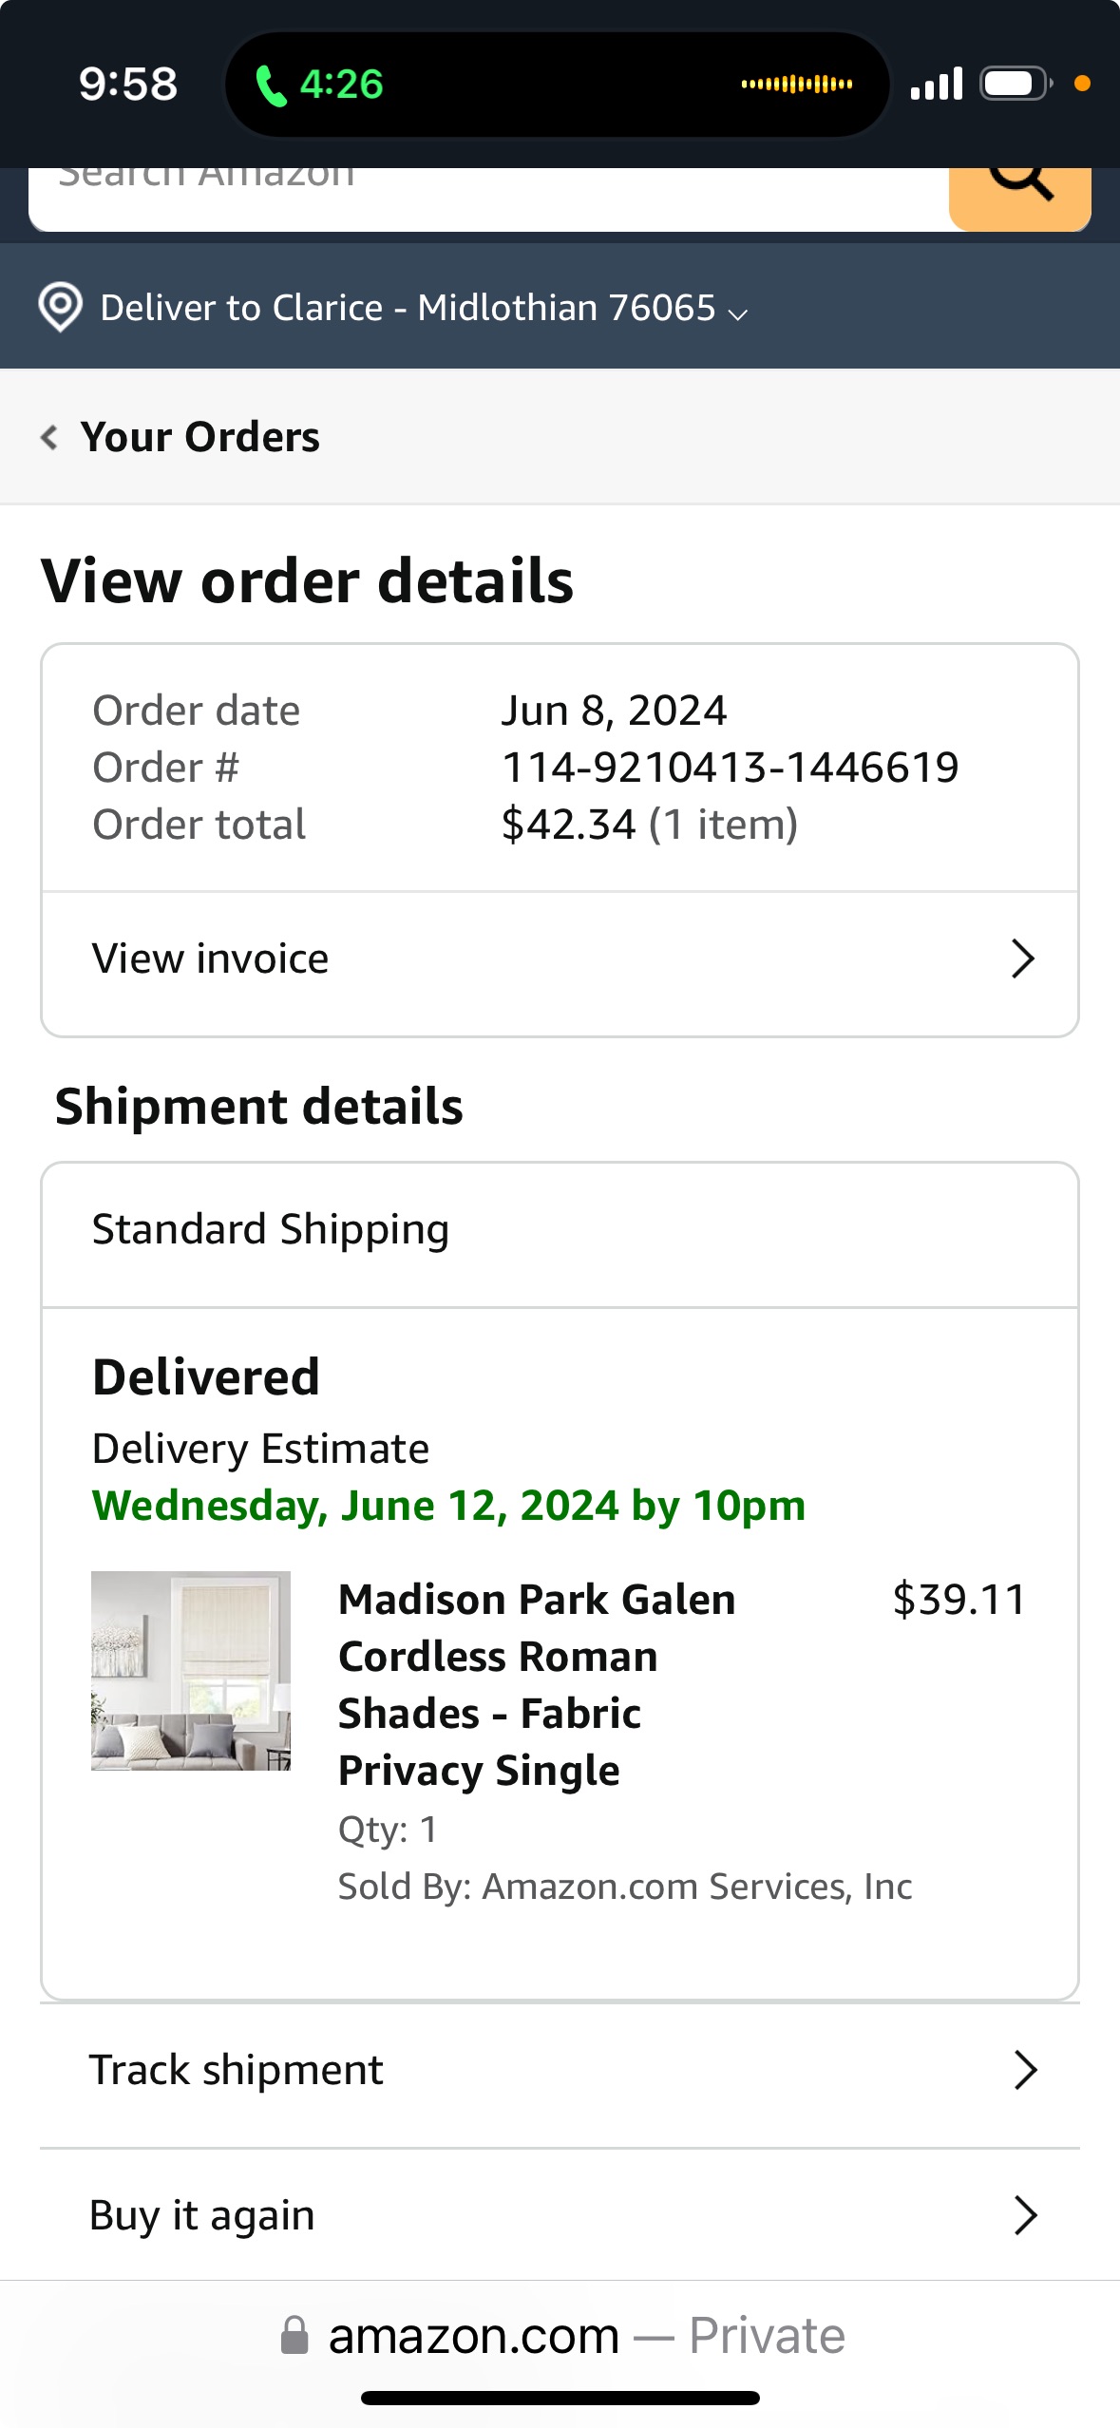Open the Track shipment chevron arrow
Viewport: 1120px width, 2428px height.
[x=1024, y=2070]
